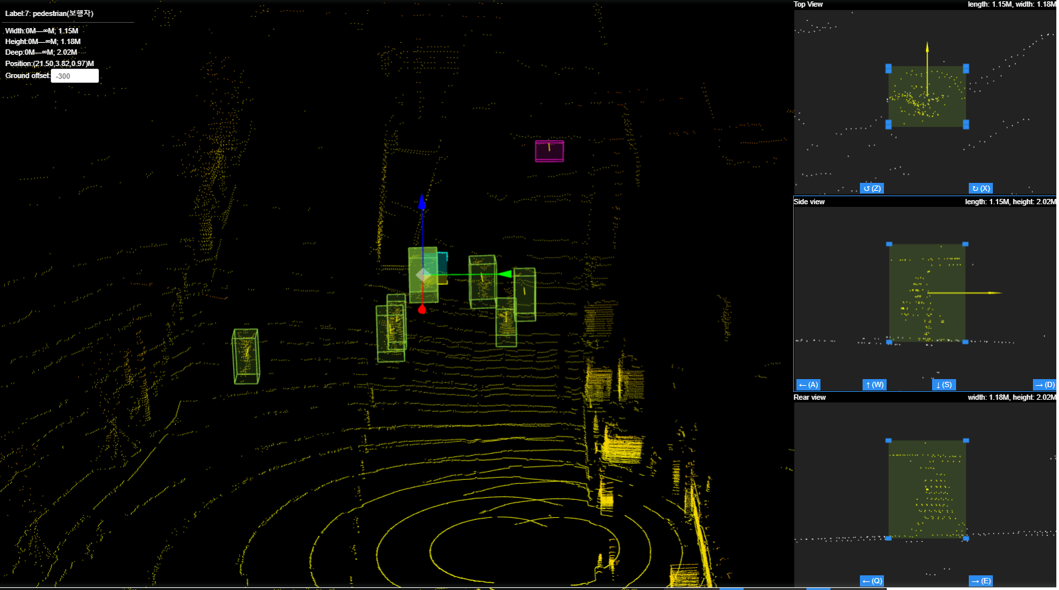The image size is (1059, 590).
Task: Move box right with (D) button
Action: pyautogui.click(x=1044, y=384)
